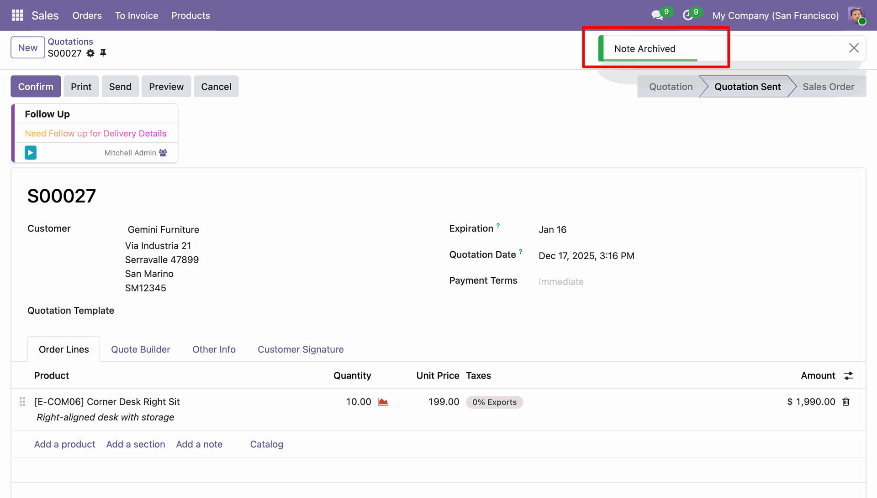Viewport: 877px width, 498px height.
Task: Click the red forecast chart icon near quantity
Action: (383, 402)
